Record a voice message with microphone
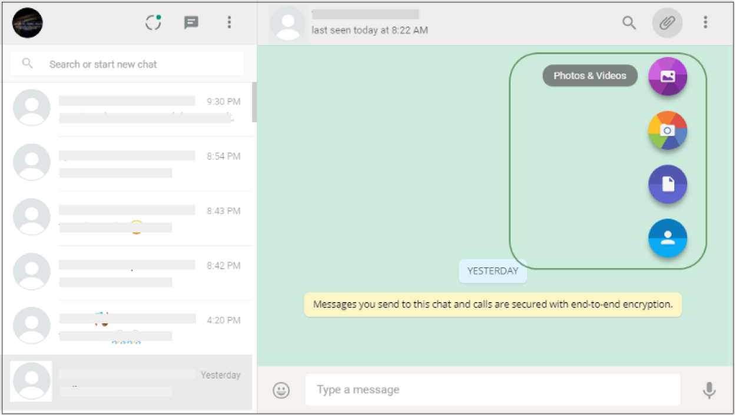The height and width of the screenshot is (415, 736). pos(709,390)
